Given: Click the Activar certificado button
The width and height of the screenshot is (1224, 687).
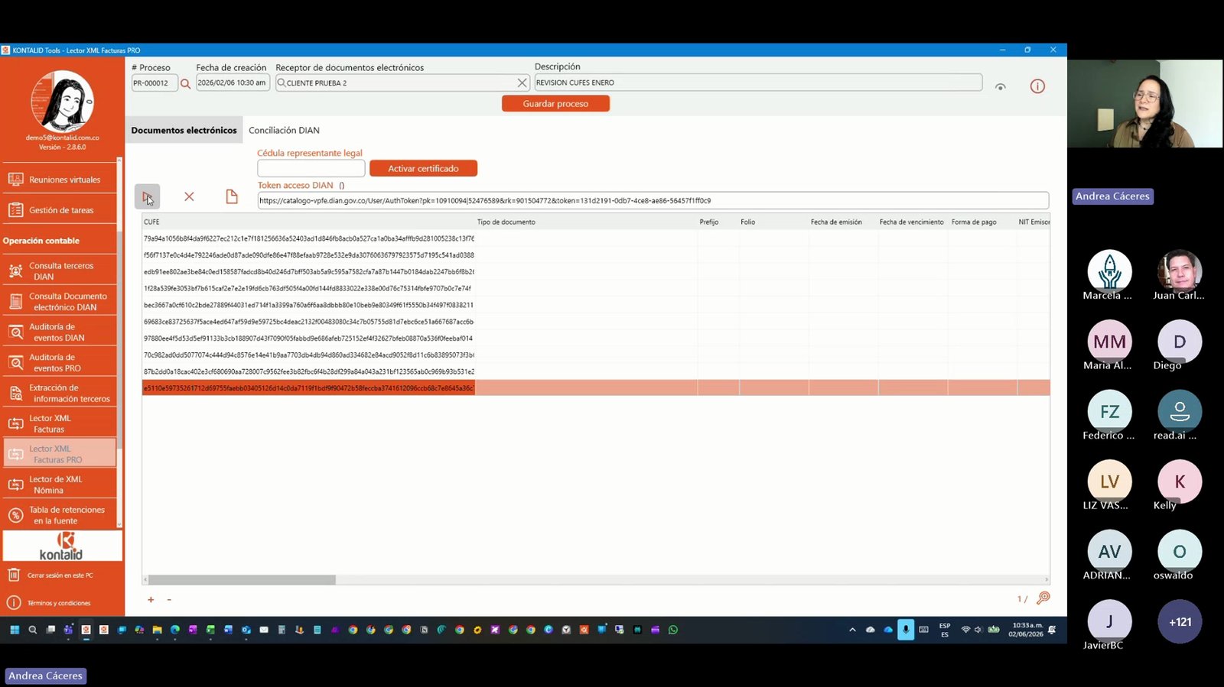Looking at the screenshot, I should [423, 168].
